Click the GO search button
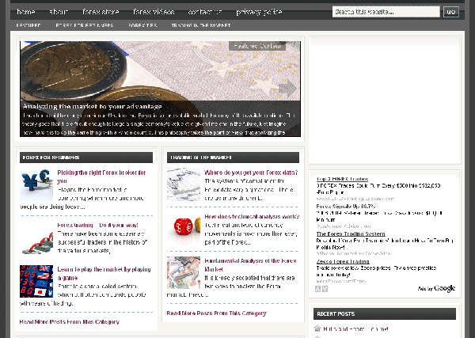Viewport: 475px width, 338px height. (451, 12)
